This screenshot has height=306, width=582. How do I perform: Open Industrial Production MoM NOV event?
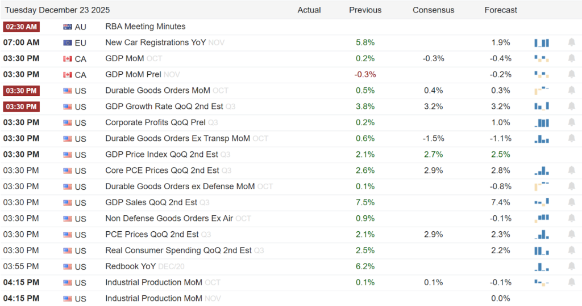(x=154, y=298)
